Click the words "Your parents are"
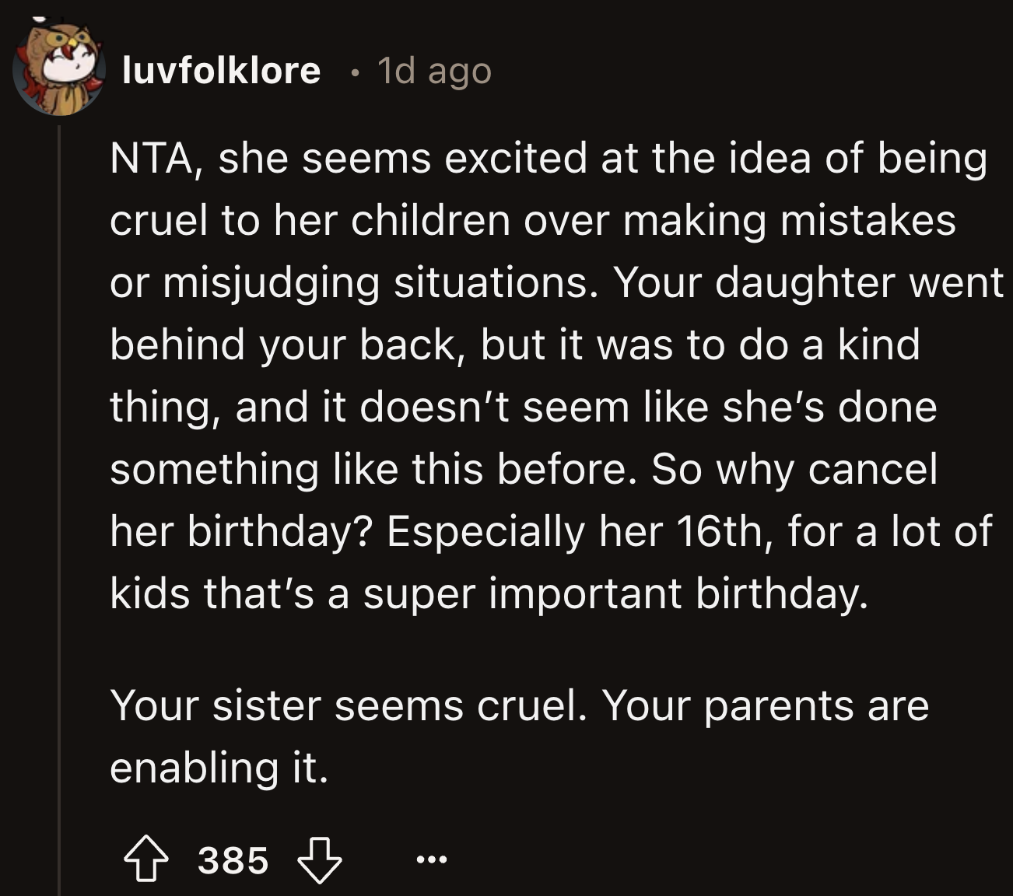1013x896 pixels. point(766,706)
